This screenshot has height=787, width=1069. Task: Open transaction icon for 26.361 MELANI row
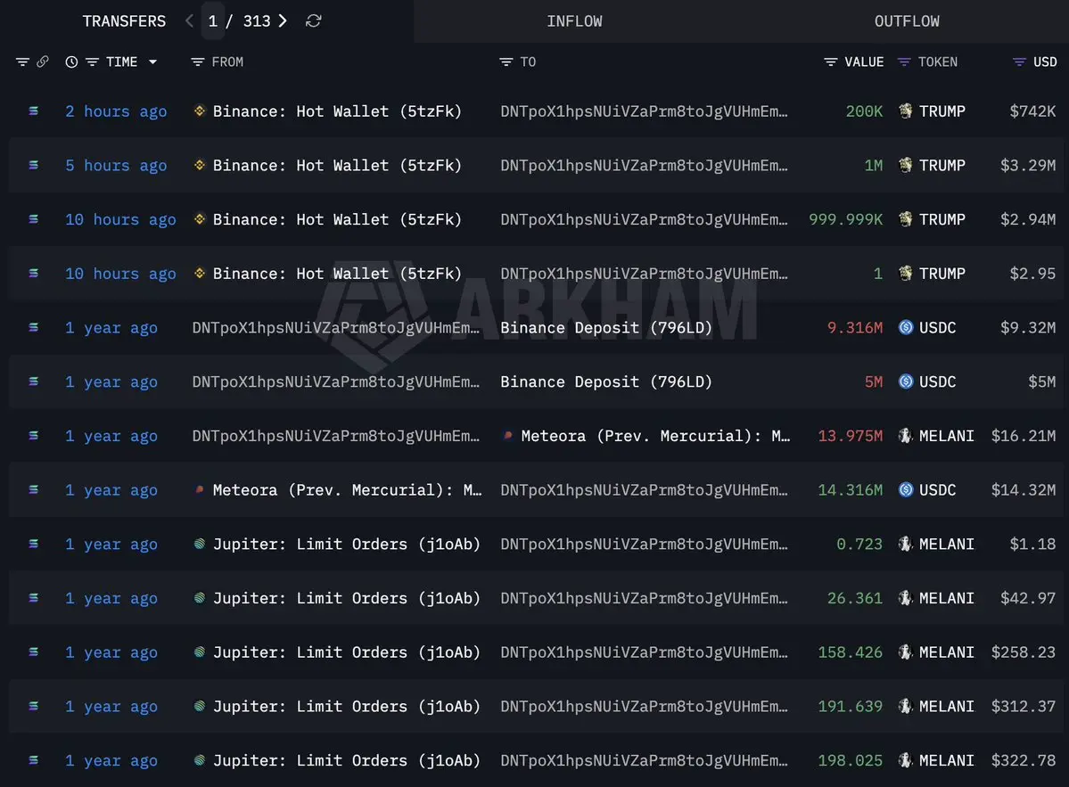tap(33, 598)
